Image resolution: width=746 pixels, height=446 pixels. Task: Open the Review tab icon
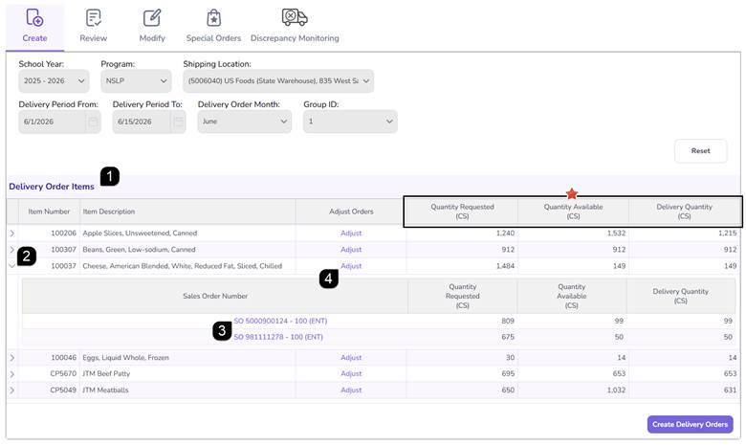point(94,18)
